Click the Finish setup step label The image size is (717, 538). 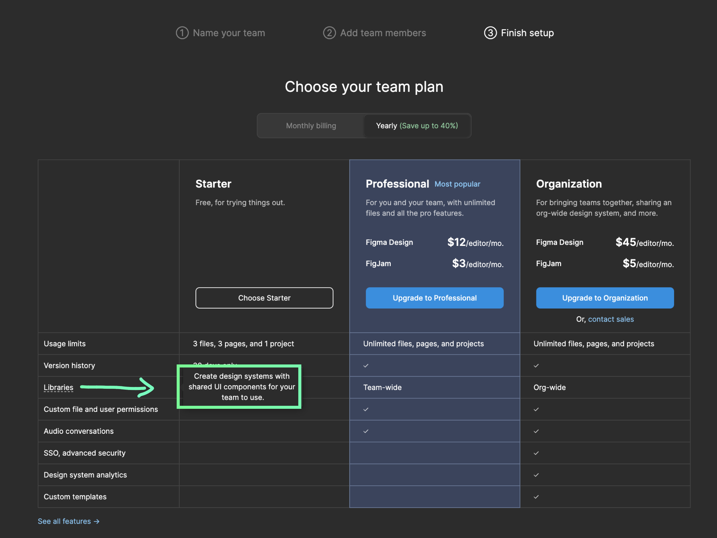tap(527, 33)
